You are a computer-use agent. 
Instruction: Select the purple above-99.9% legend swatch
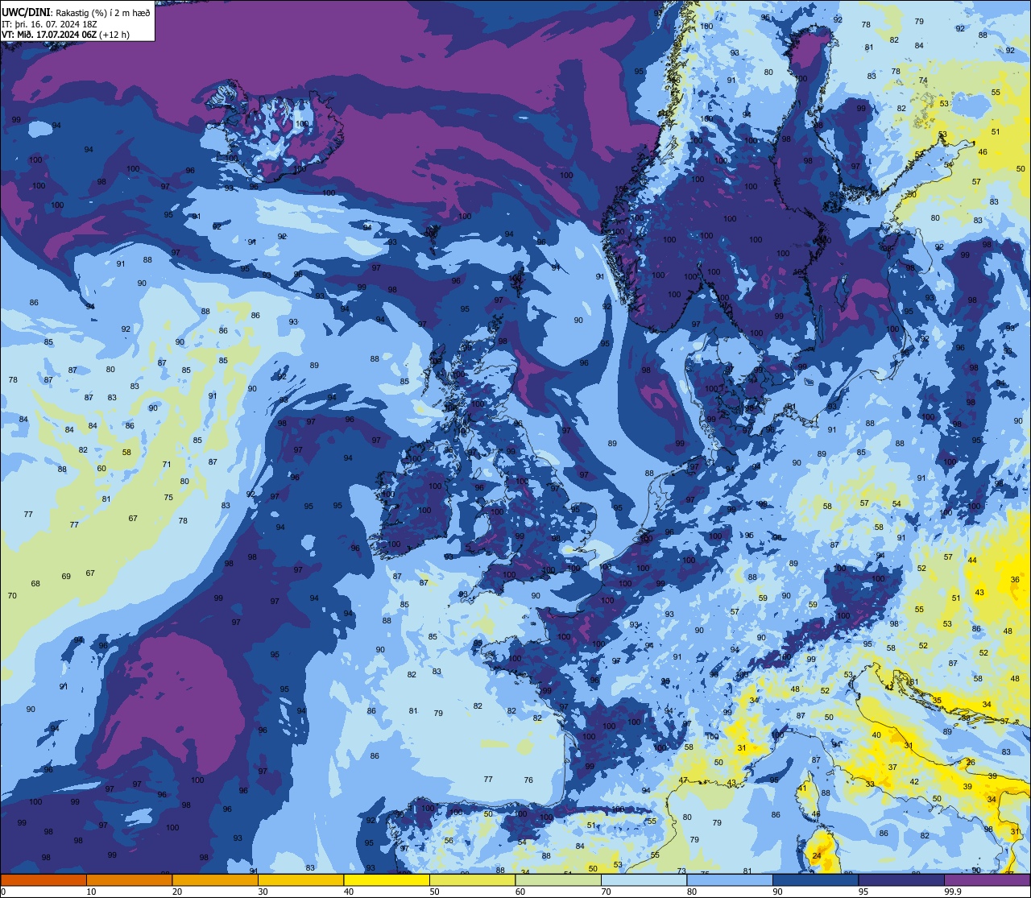pyautogui.click(x=987, y=880)
